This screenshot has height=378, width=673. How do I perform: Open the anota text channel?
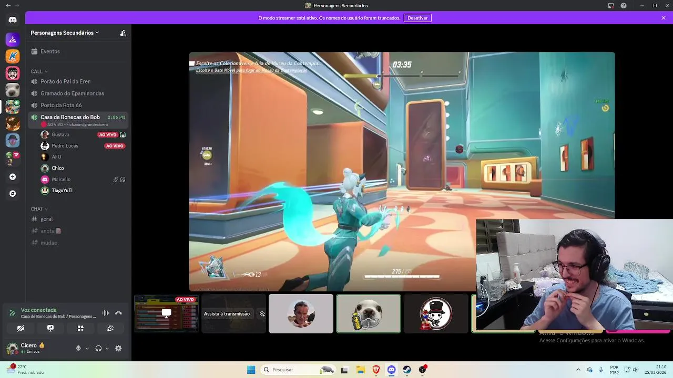(79, 231)
